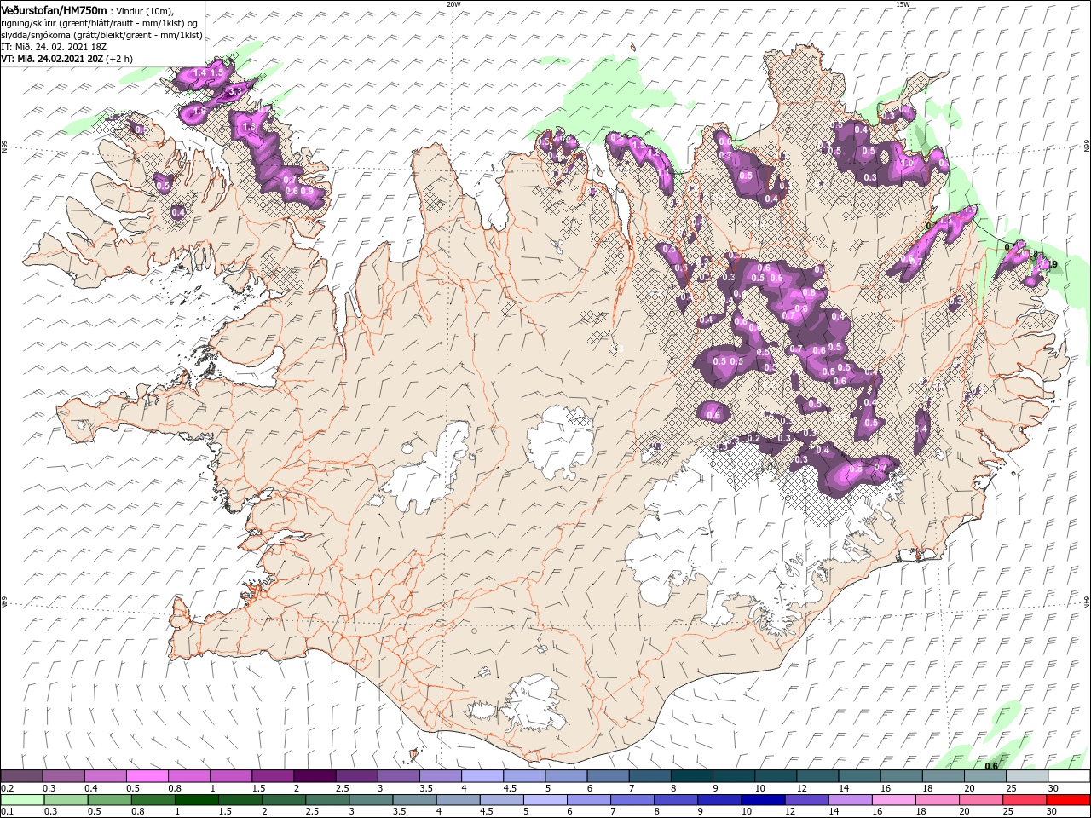Pick the darkest green lower swatch labeled 1

click(x=196, y=800)
